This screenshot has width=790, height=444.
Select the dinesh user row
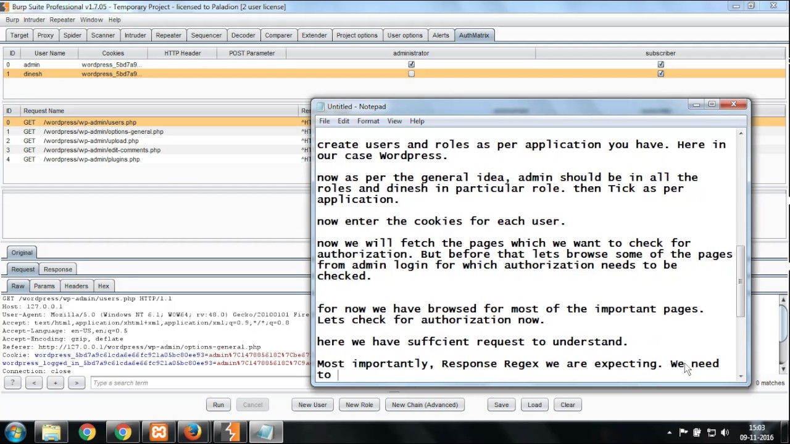click(395, 73)
